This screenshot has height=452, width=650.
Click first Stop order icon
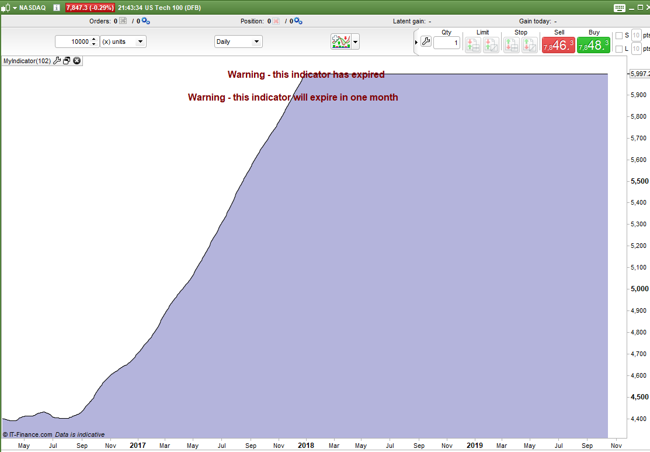[511, 45]
